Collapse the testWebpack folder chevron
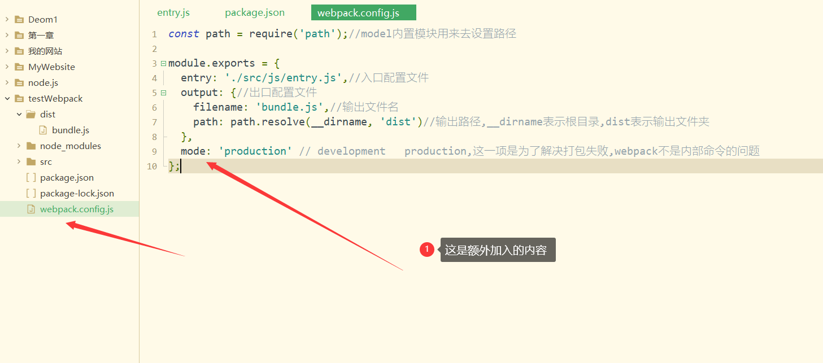Image resolution: width=823 pixels, height=363 pixels. 7,98
